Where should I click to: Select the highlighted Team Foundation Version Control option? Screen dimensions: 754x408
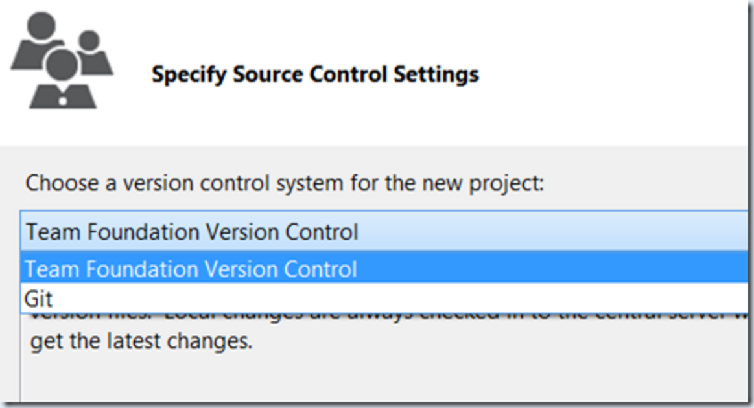pos(384,269)
